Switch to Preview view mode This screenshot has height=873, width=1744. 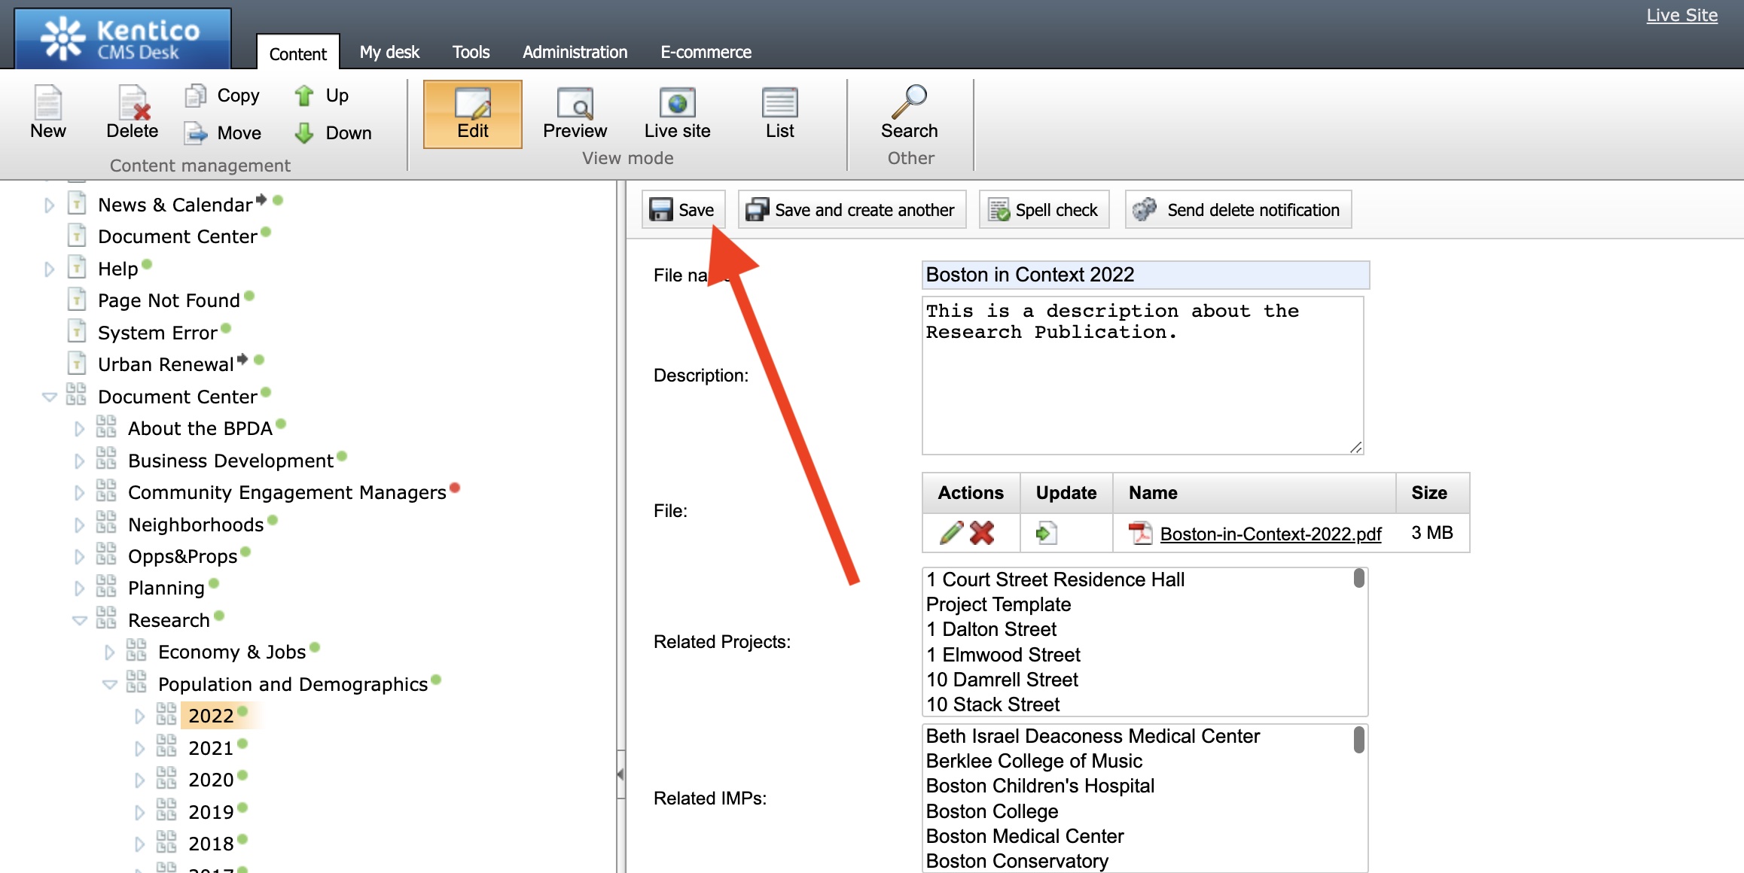click(x=575, y=104)
